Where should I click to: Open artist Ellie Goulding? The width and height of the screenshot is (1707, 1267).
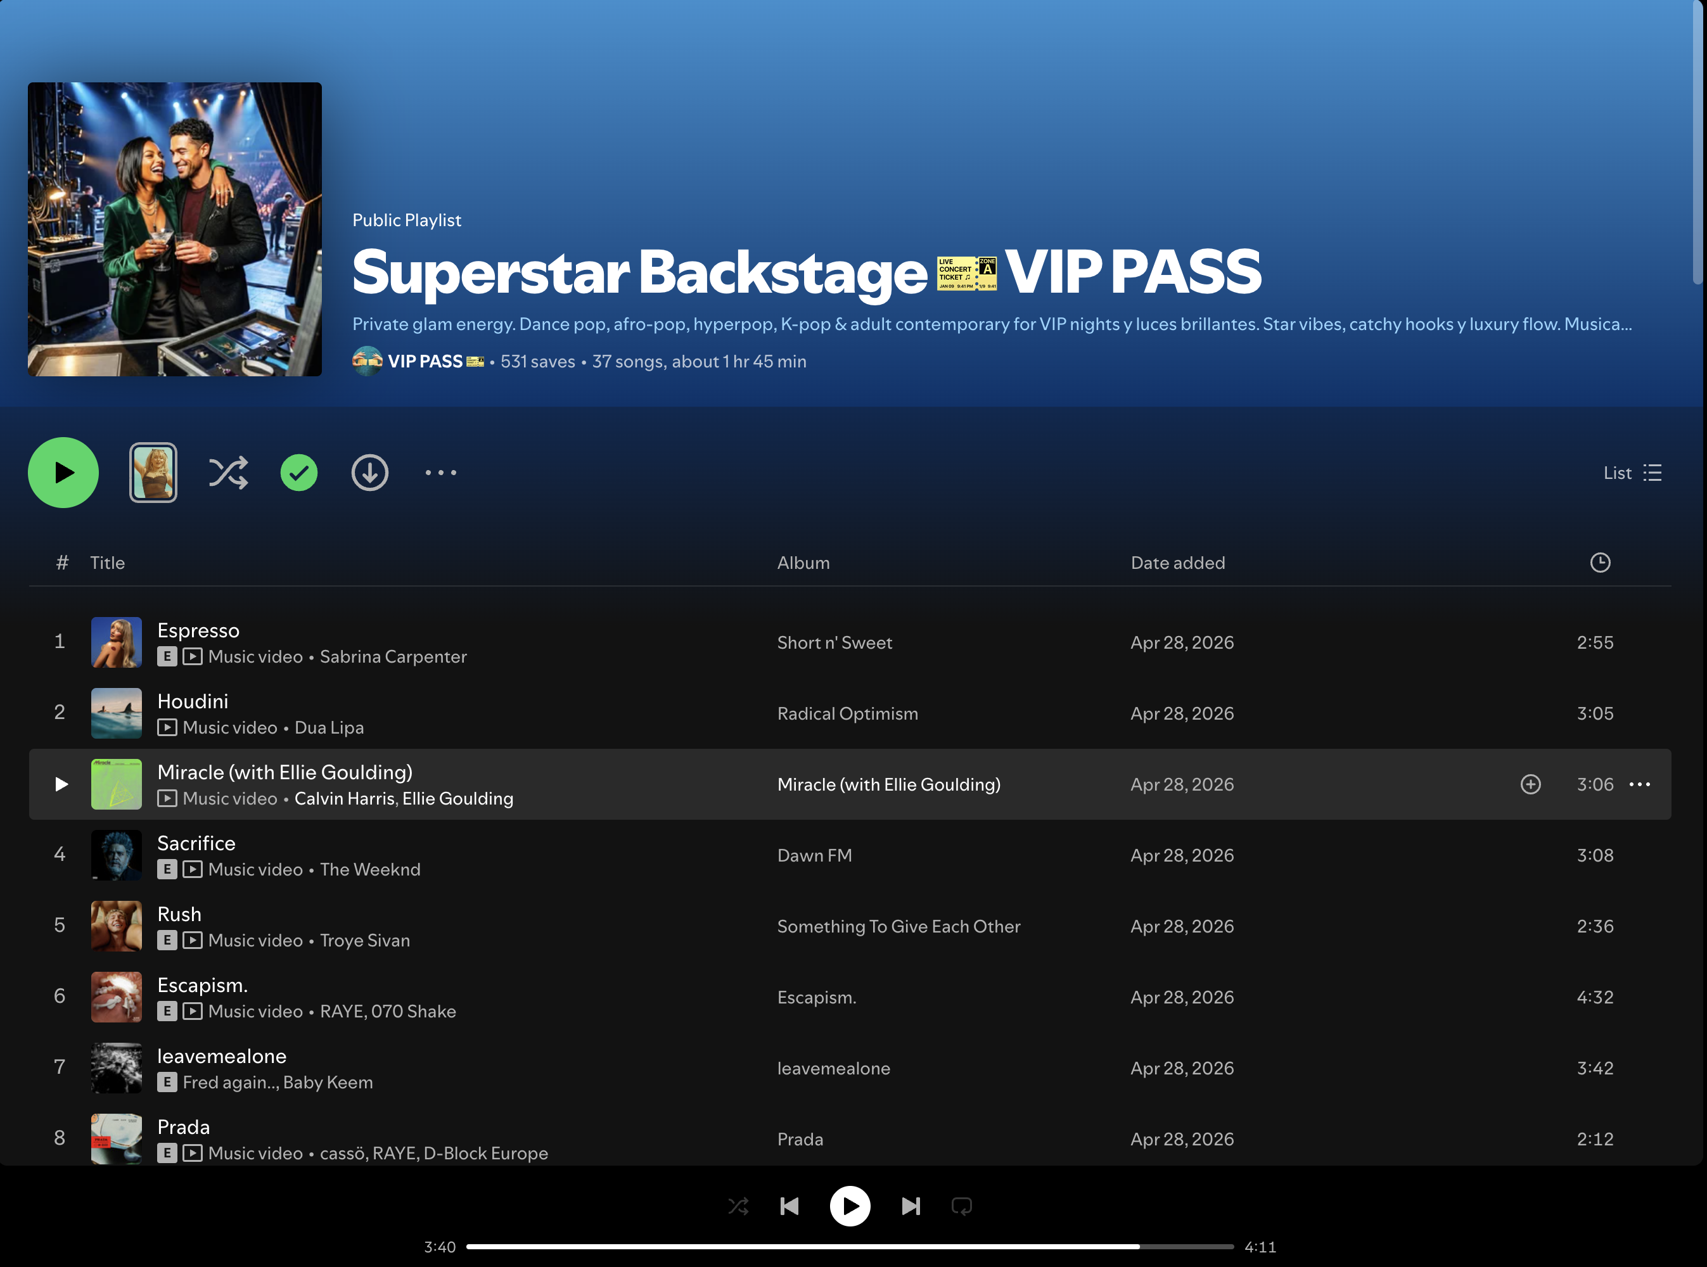[x=458, y=798]
